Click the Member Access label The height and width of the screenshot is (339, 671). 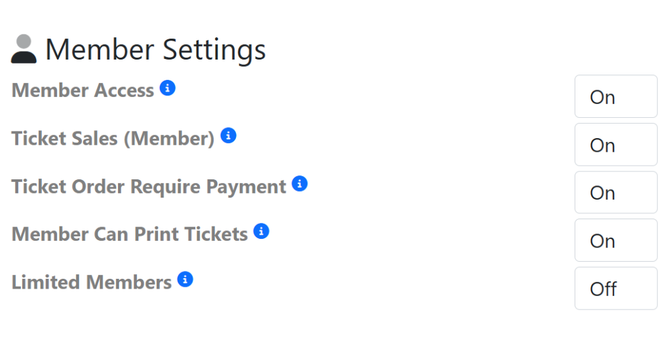[x=83, y=90]
